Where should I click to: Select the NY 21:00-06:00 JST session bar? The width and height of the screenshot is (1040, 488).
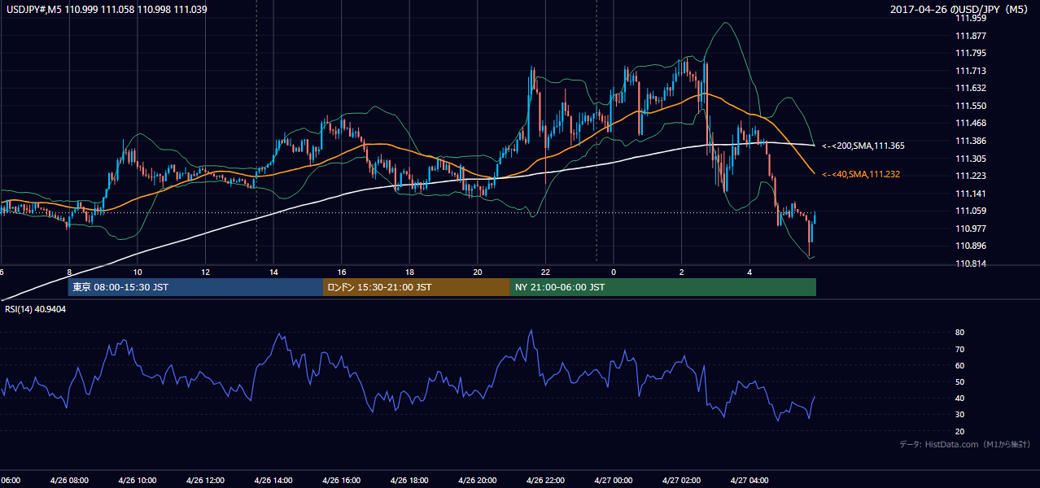[662, 287]
